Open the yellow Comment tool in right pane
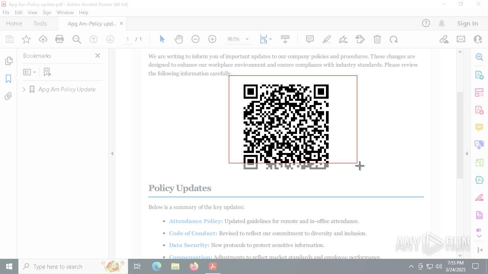 click(479, 127)
